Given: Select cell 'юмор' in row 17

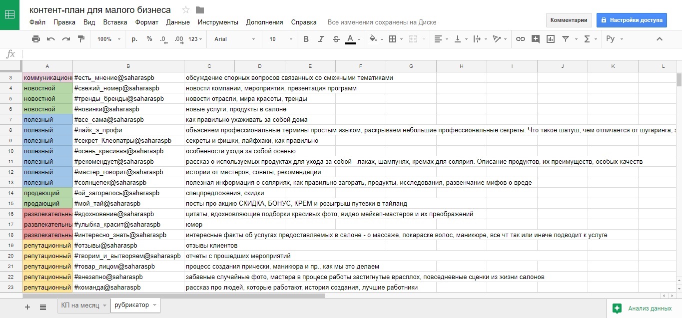Looking at the screenshot, I should (x=209, y=225).
